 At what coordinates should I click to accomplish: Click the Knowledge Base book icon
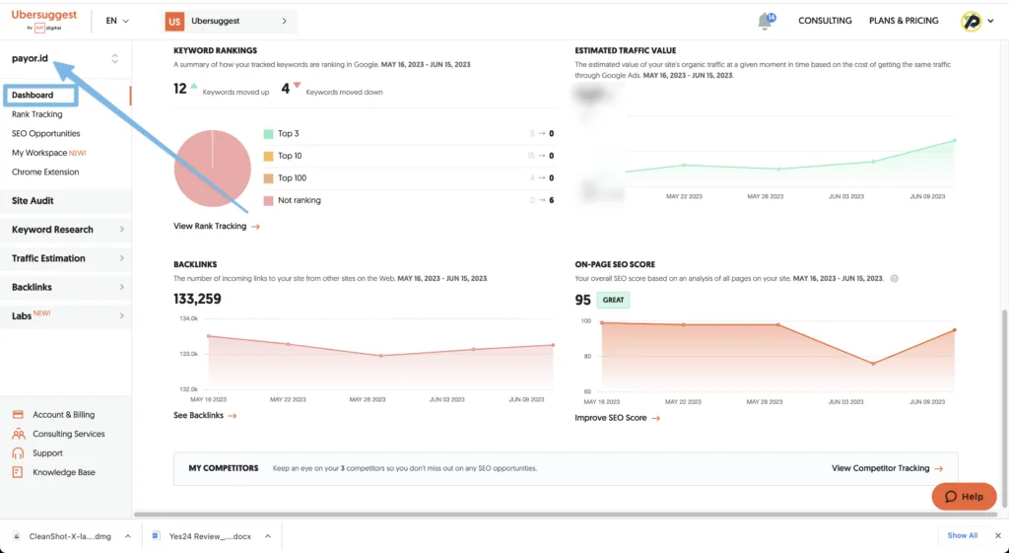tap(18, 472)
